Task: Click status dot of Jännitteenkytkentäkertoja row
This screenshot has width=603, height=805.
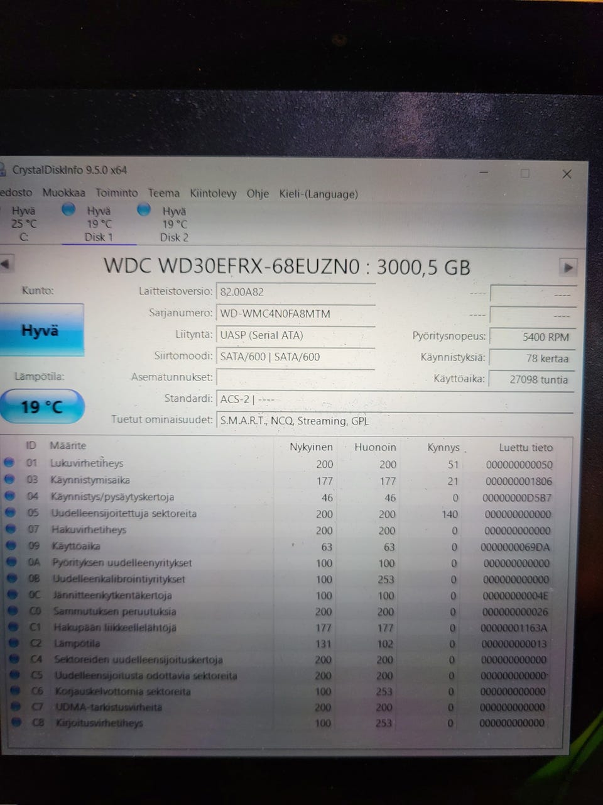Action: pyautogui.click(x=11, y=594)
